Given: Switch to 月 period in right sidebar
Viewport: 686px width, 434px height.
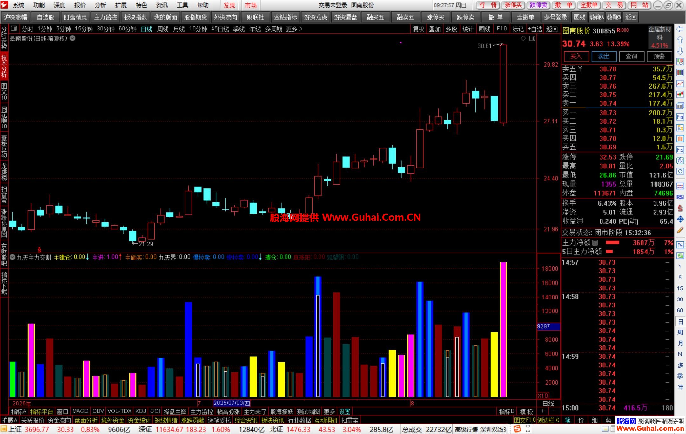Looking at the screenshot, I should pos(680,343).
